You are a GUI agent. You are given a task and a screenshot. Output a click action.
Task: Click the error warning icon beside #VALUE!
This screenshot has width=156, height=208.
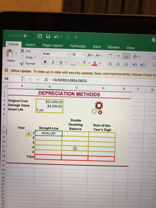point(29,133)
